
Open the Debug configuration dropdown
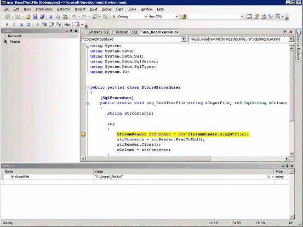pyautogui.click(x=146, y=17)
